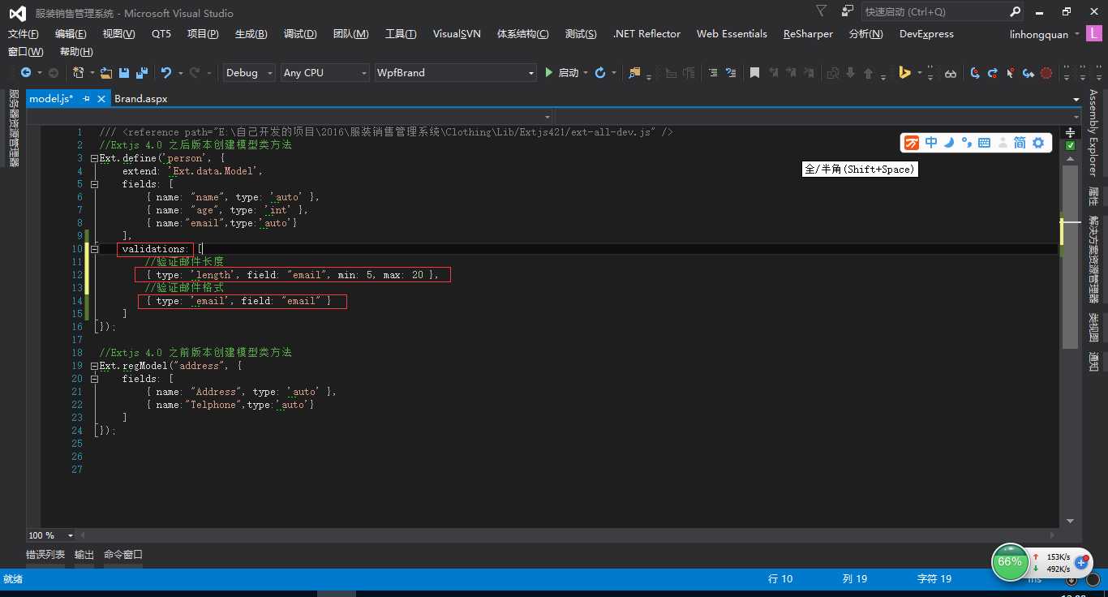Click the notifications filter funnel icon
This screenshot has width=1108, height=597.
(x=822, y=11)
